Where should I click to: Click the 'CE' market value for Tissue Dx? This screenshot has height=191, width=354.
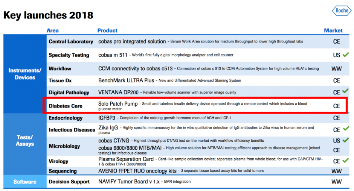[x=337, y=80]
